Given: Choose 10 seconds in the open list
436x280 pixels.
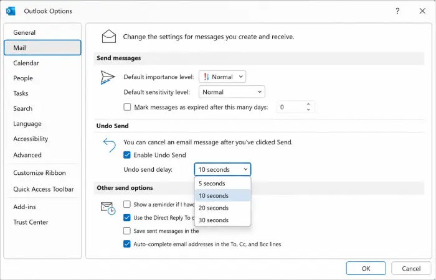Looking at the screenshot, I should (223, 195).
